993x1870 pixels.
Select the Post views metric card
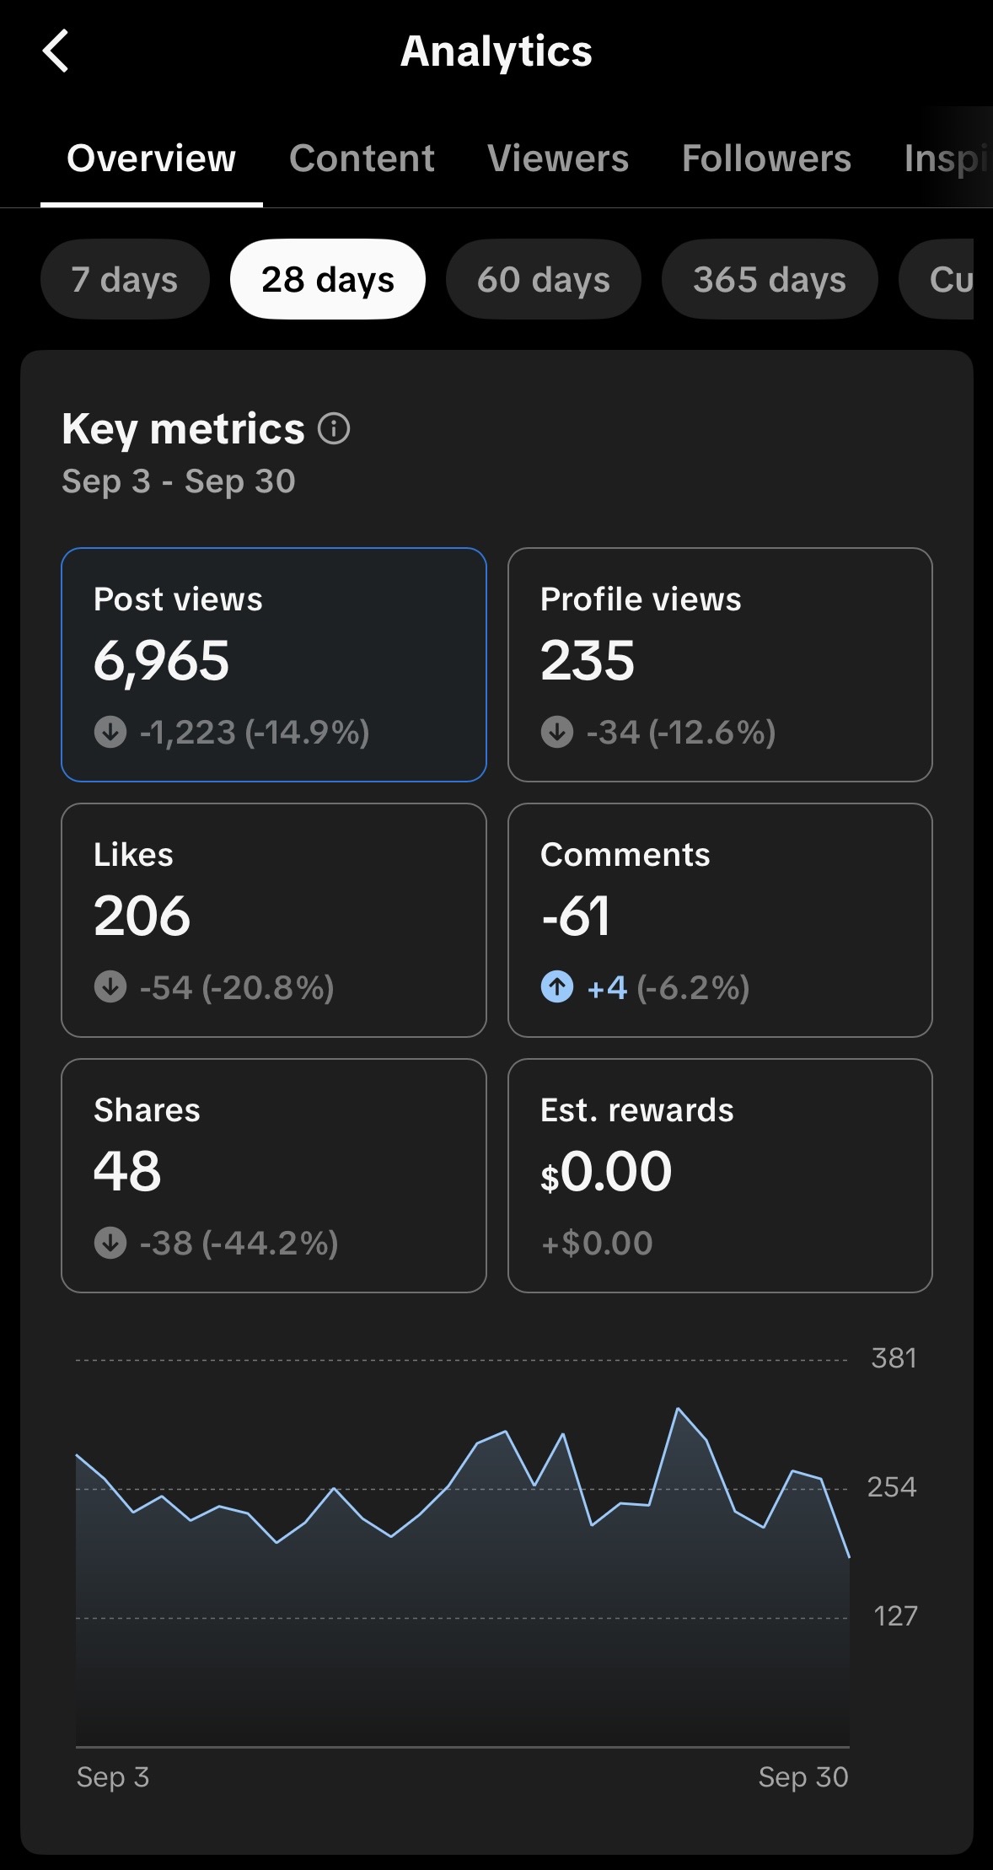click(274, 664)
